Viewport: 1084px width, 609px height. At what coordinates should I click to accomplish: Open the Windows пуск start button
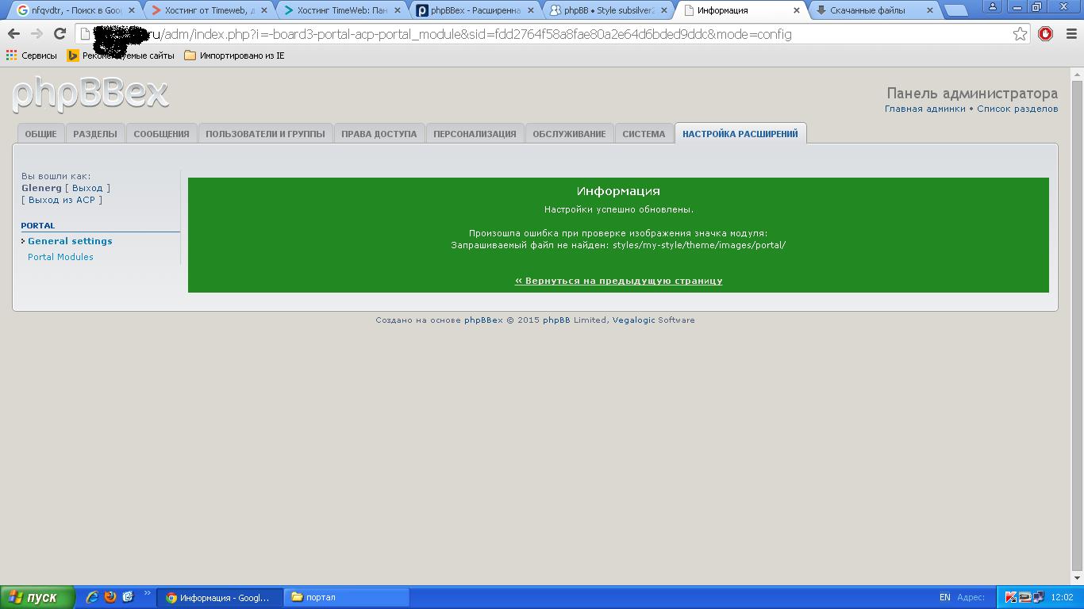(37, 597)
